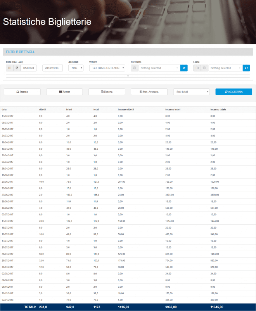Viewport: 256px width, 311px height.
Task: Click incasso totale value 1463,00
Action: 214,254
